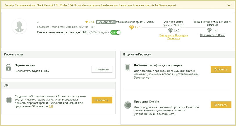Click the 100 BTC withdrawal limit text
Image resolution: width=236 pixels, height=126 pixels.
click(174, 24)
